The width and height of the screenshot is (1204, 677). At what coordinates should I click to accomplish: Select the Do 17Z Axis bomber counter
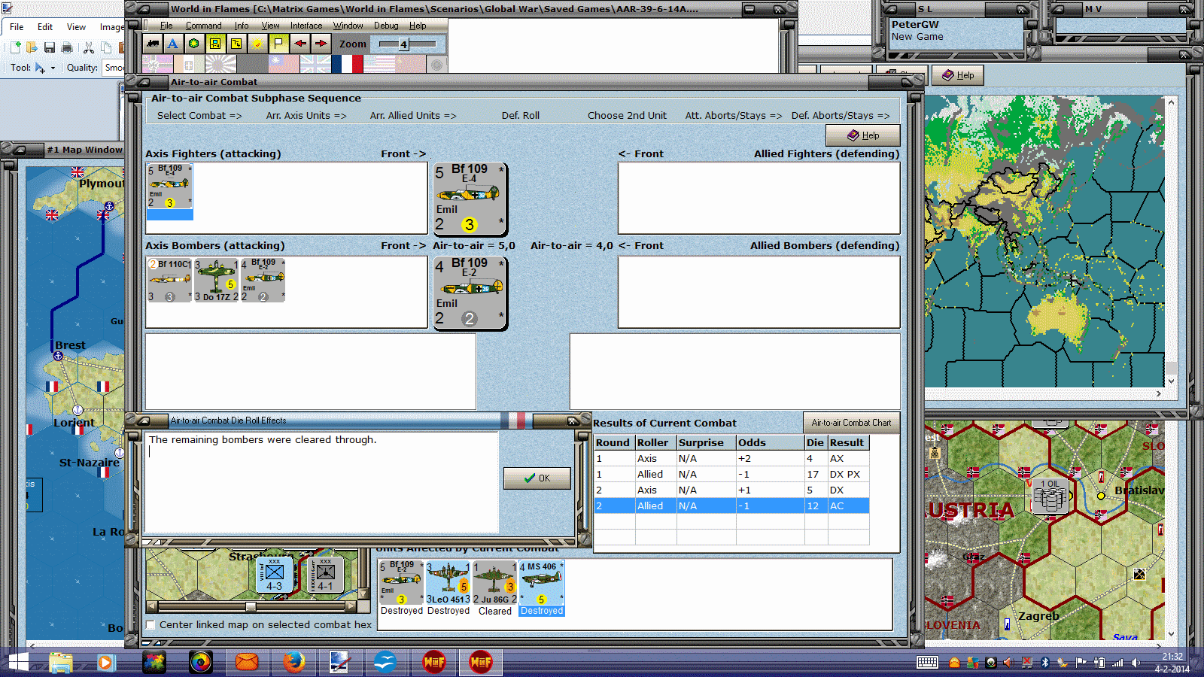click(x=216, y=280)
